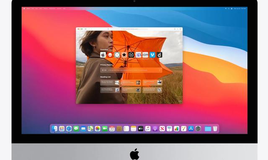Launch Messages from the dock
The height and width of the screenshot is (160, 268).
[76, 128]
